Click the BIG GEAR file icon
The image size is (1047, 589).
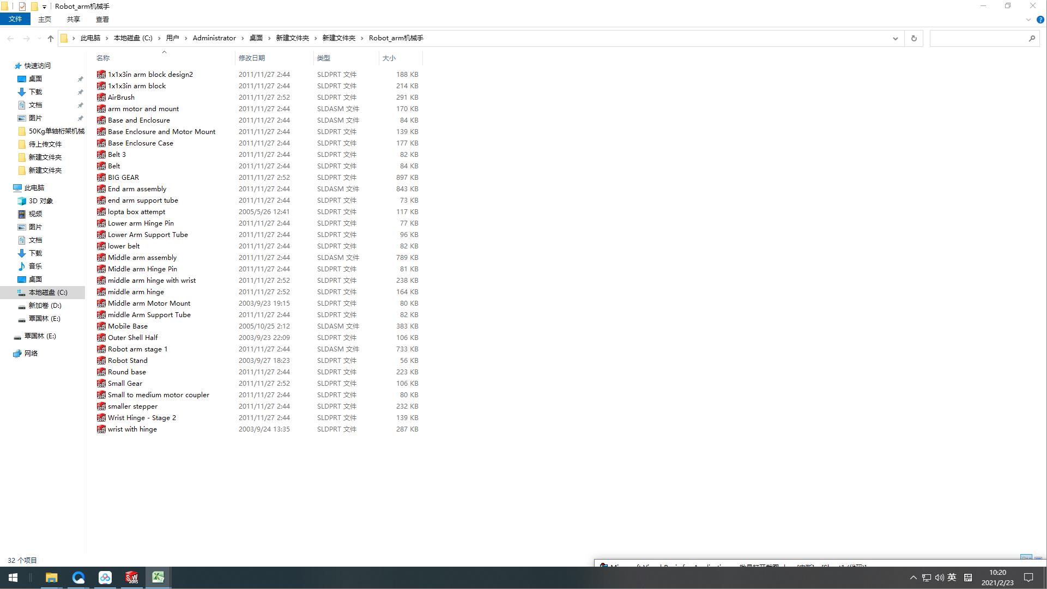[101, 178]
